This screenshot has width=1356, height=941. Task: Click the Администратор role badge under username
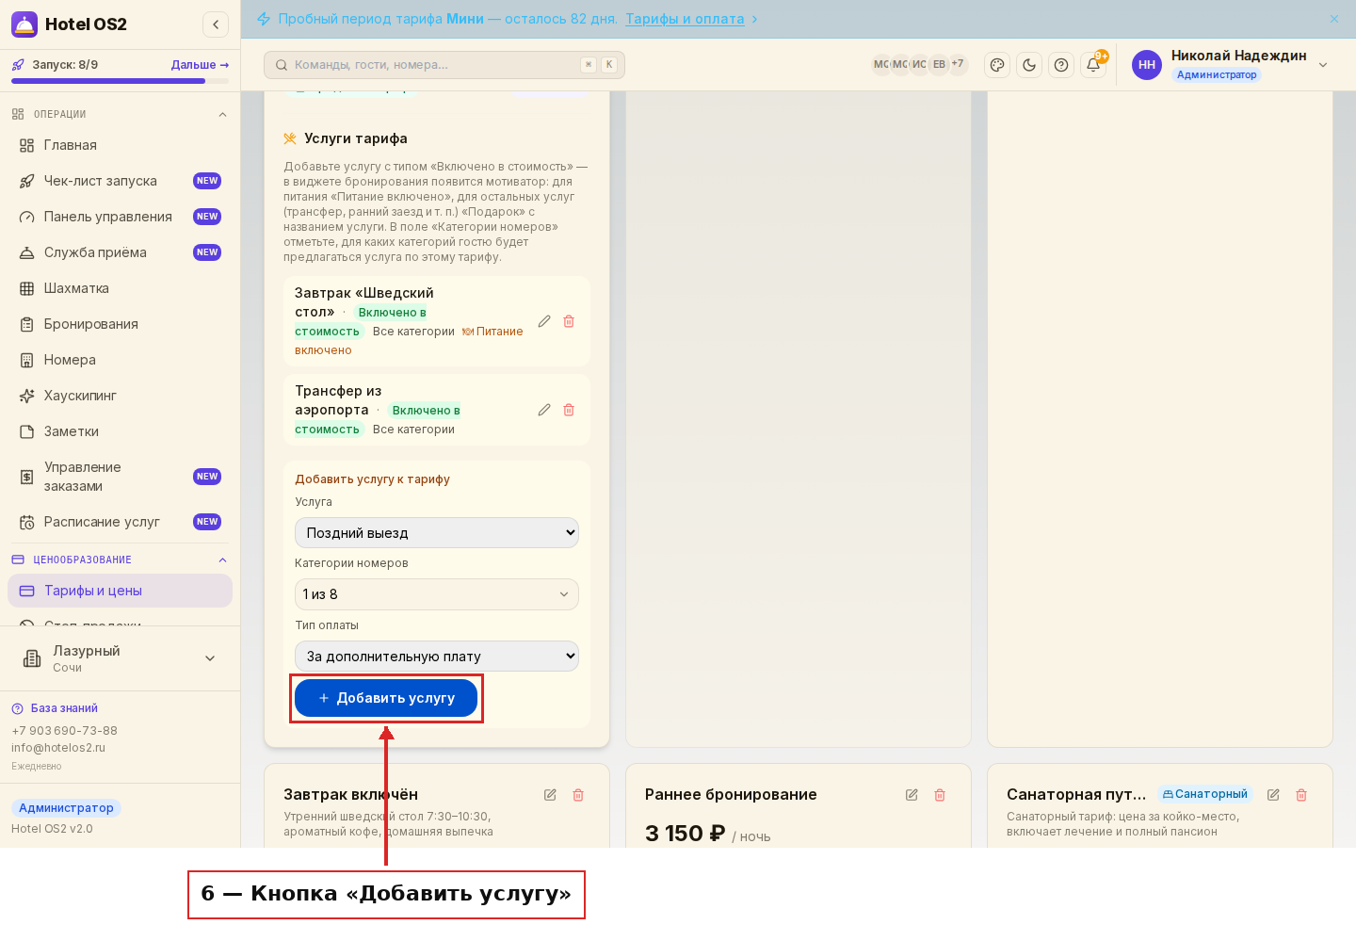pyautogui.click(x=1217, y=74)
